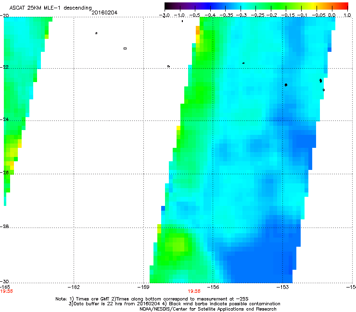
Task: Click the red '19:56' time beneath the -165 label
Action: 6,291
